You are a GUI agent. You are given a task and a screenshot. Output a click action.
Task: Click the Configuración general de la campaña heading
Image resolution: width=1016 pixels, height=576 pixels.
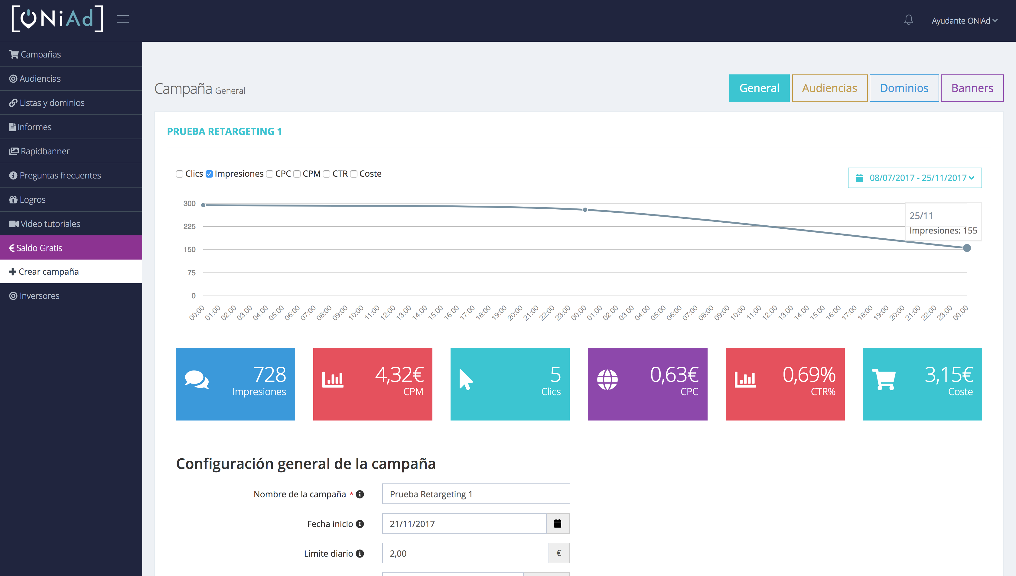click(x=306, y=463)
